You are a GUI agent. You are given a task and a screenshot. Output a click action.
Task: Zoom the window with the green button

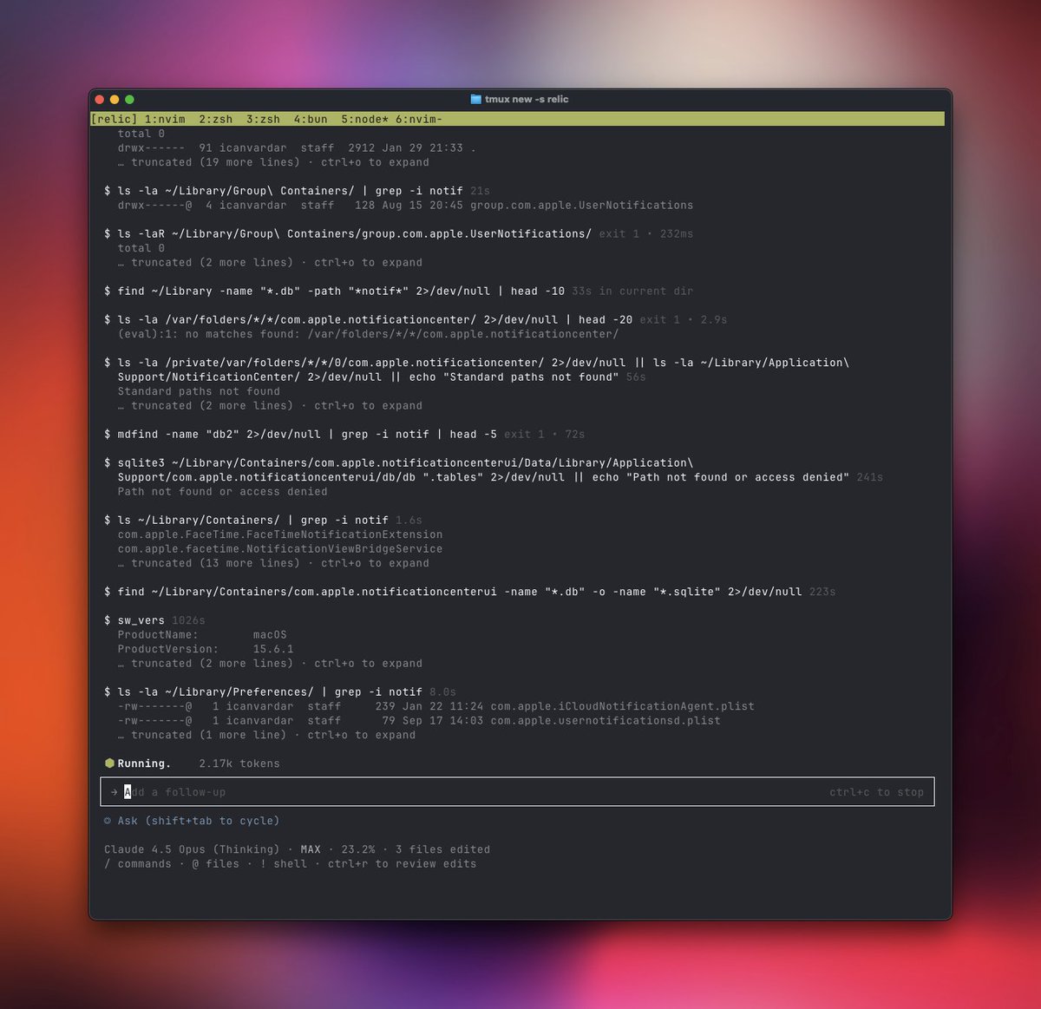pos(129,100)
